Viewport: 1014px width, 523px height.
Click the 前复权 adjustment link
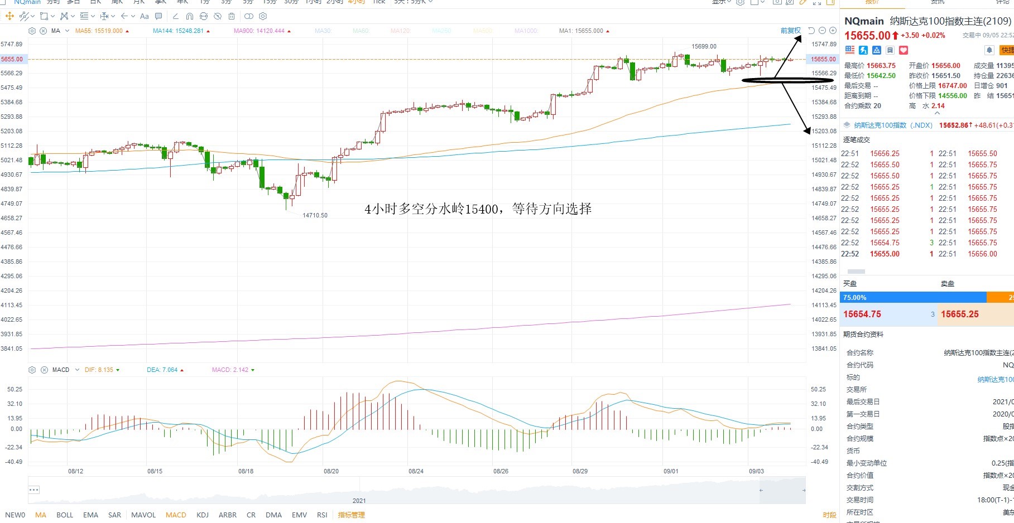coord(790,31)
